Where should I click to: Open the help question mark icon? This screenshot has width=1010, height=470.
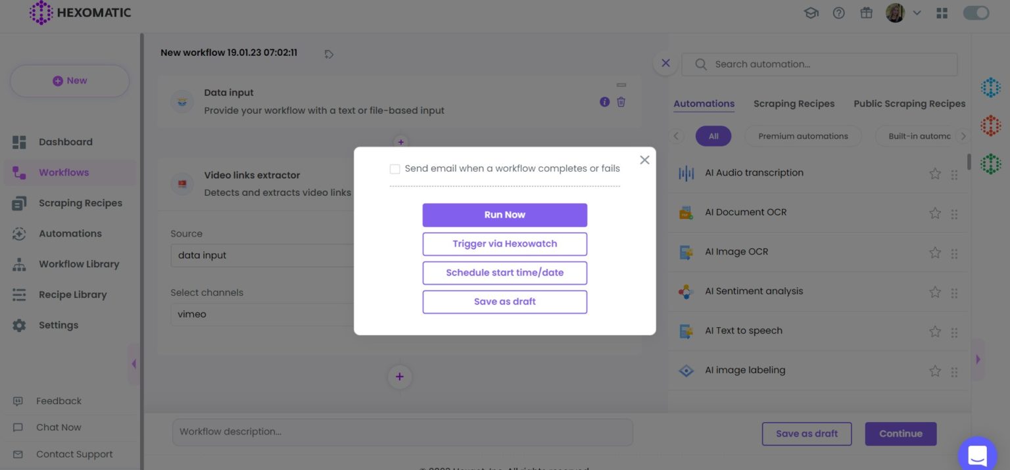click(x=838, y=12)
